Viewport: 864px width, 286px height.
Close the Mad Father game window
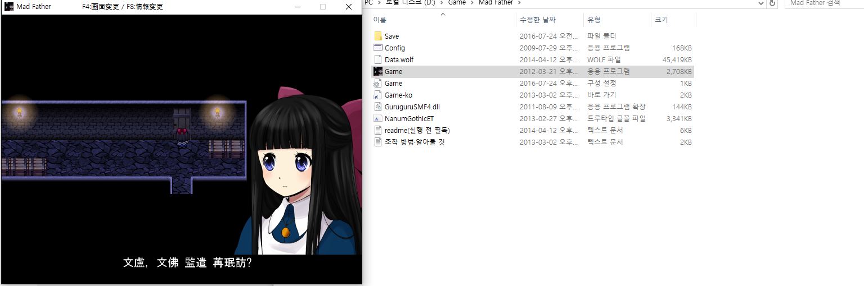pyautogui.click(x=349, y=7)
